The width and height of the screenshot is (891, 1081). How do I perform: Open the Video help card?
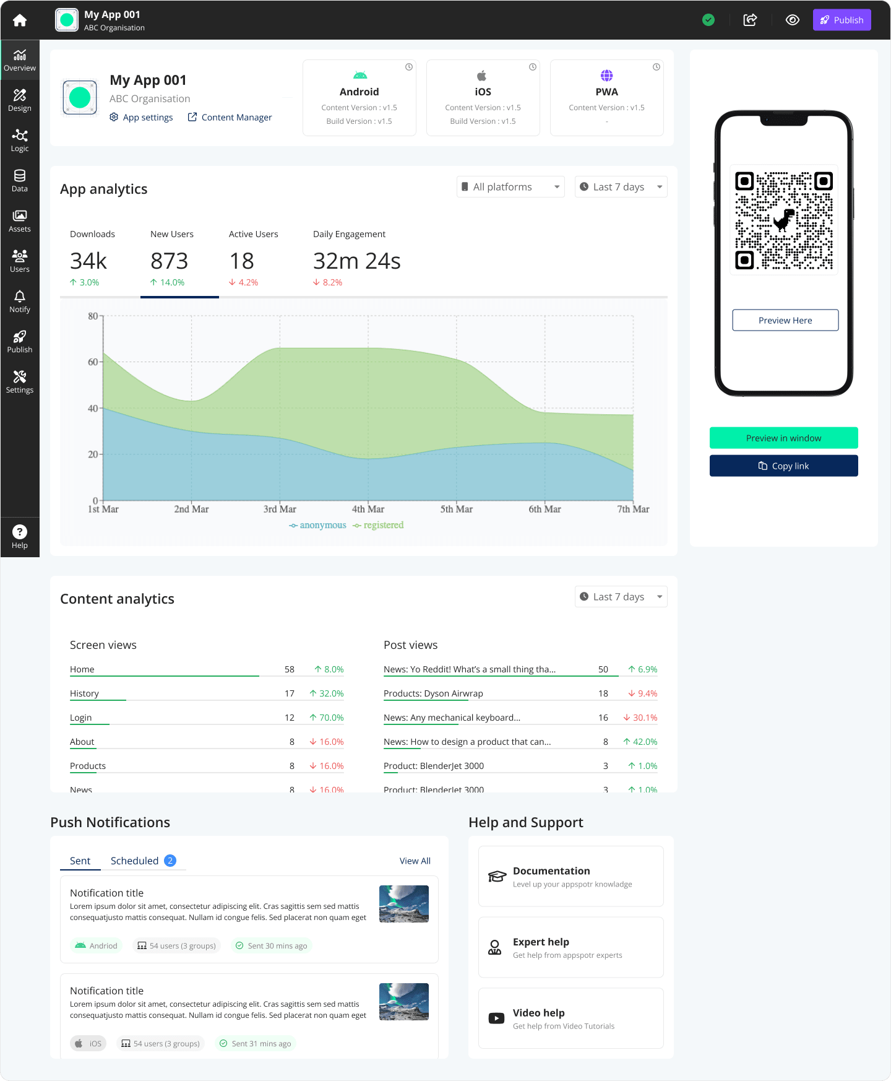(571, 1018)
